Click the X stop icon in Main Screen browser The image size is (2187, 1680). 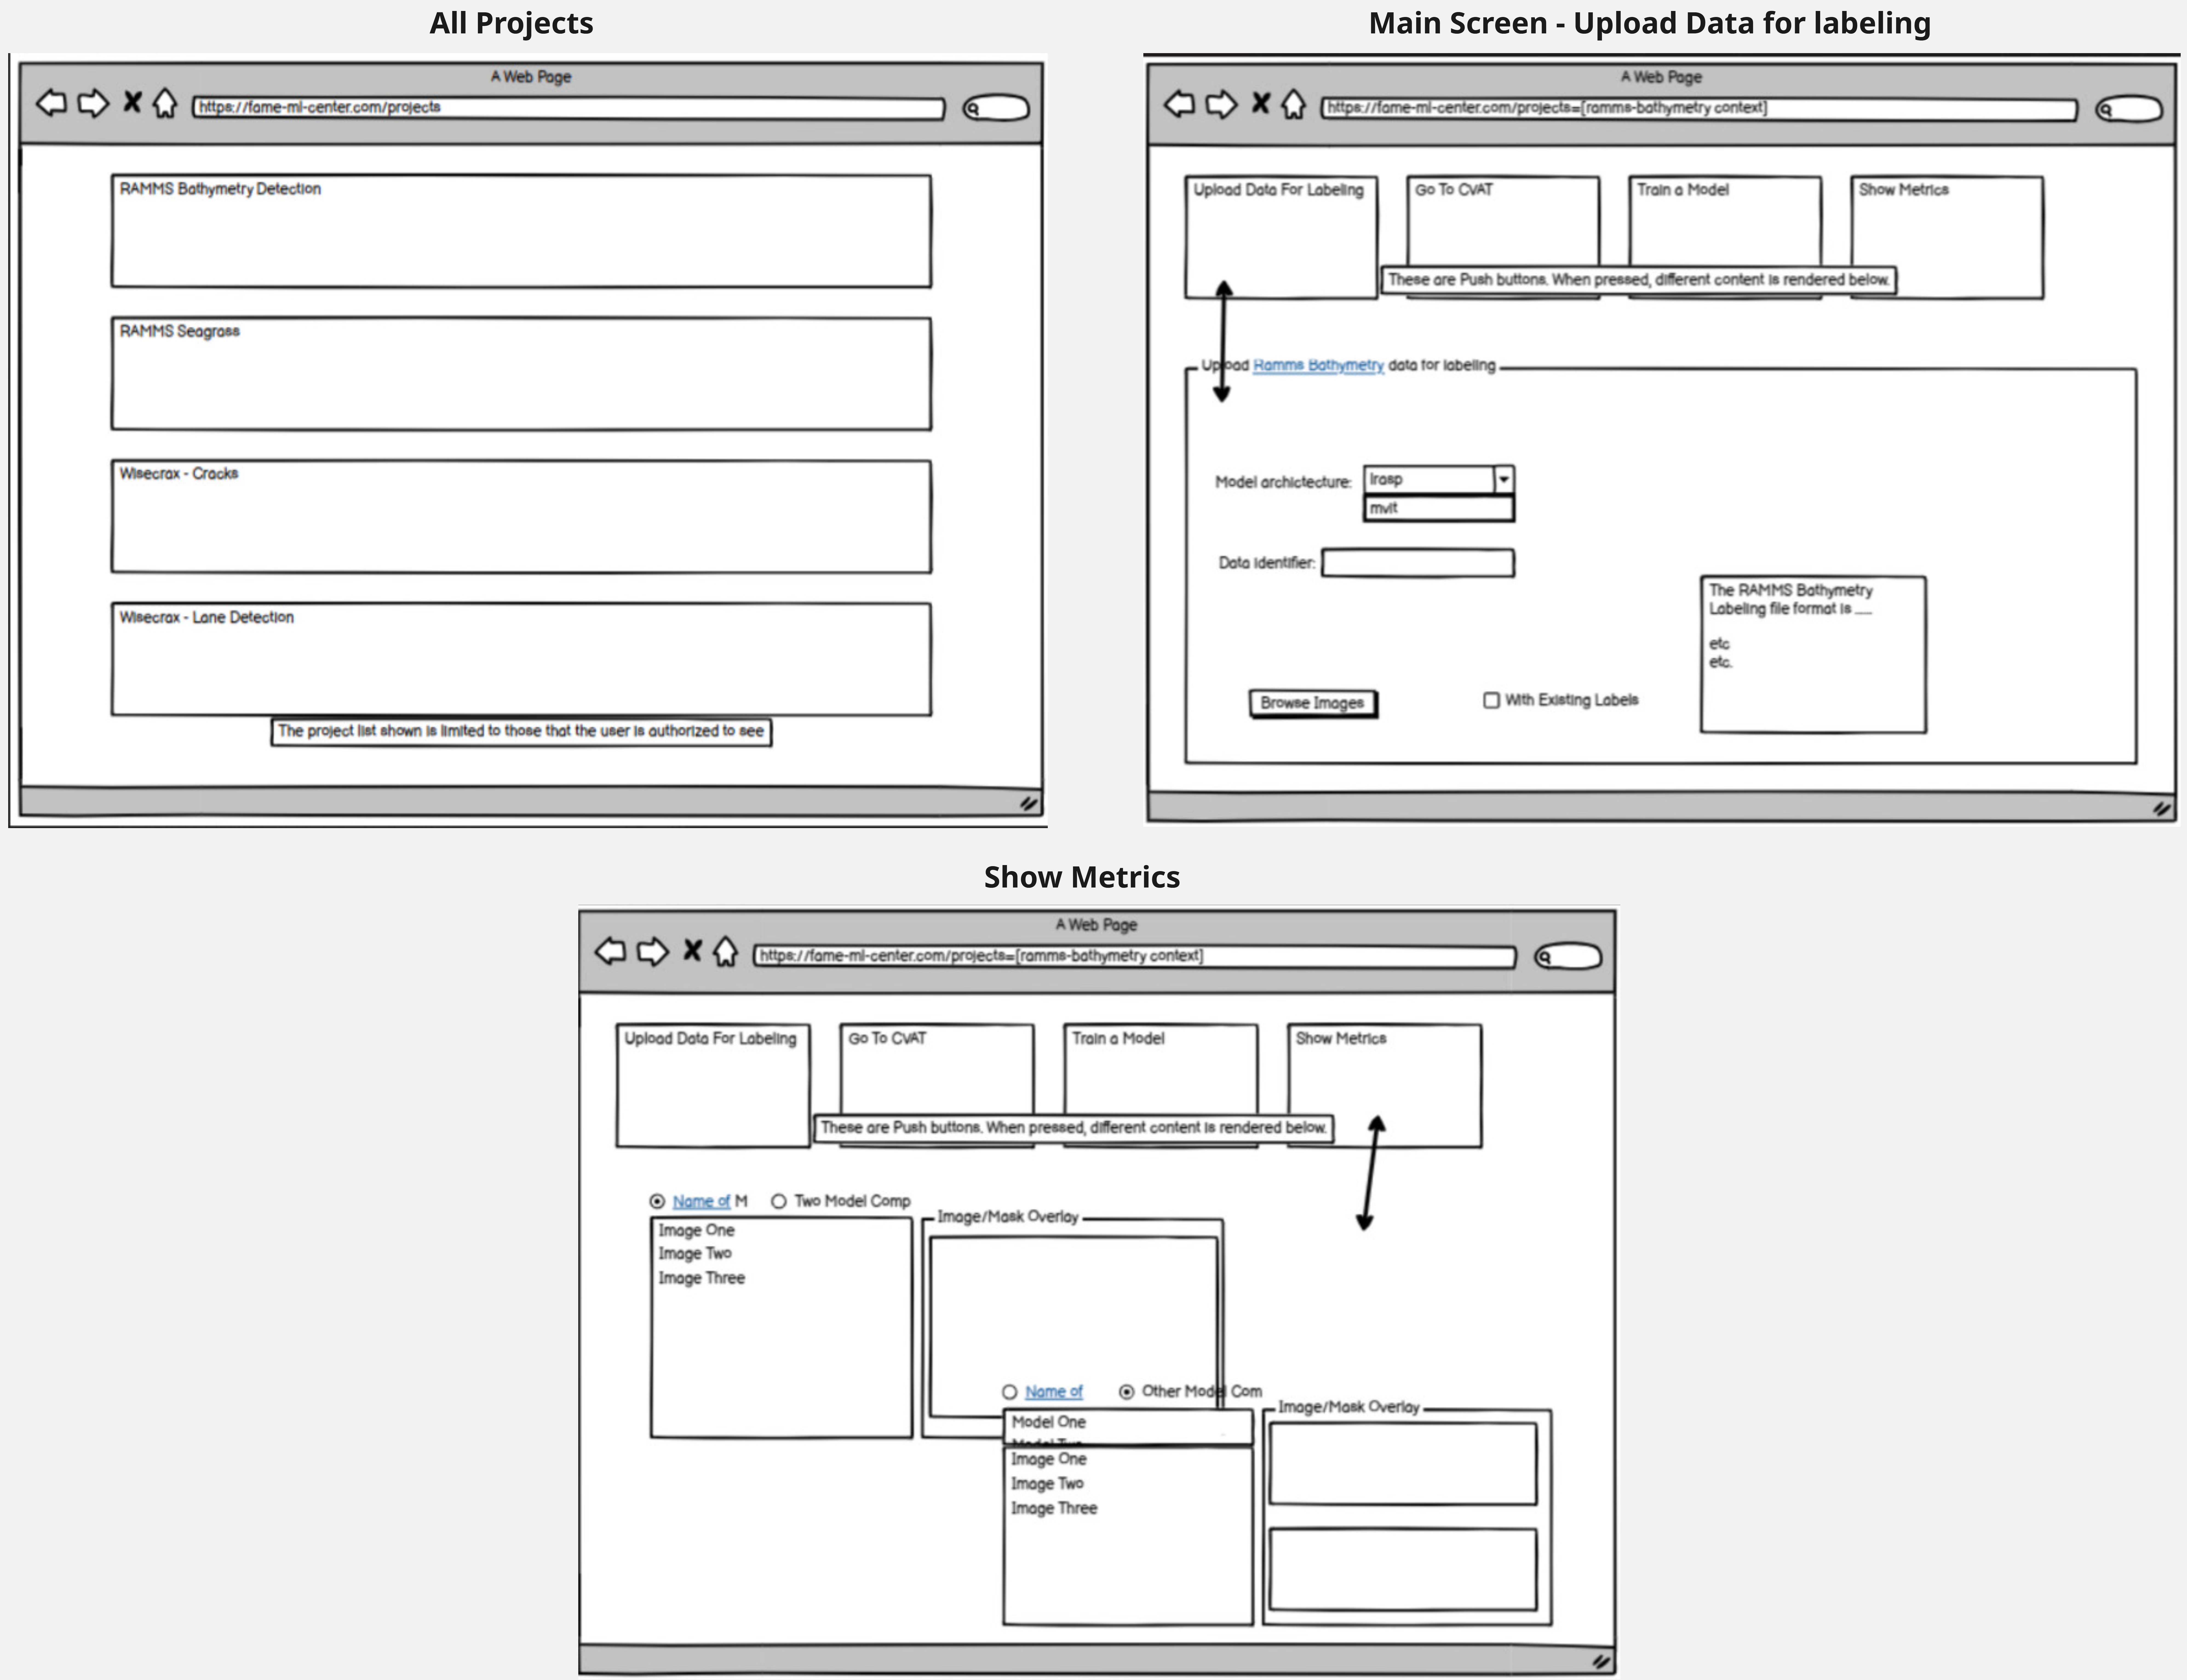pyautogui.click(x=1261, y=103)
